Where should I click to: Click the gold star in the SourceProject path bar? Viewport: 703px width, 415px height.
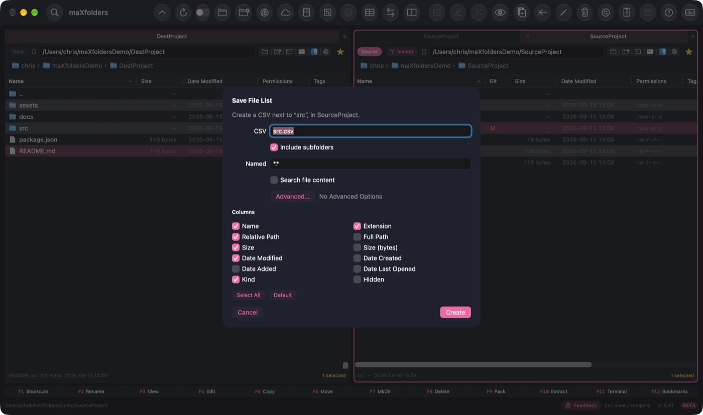(689, 52)
